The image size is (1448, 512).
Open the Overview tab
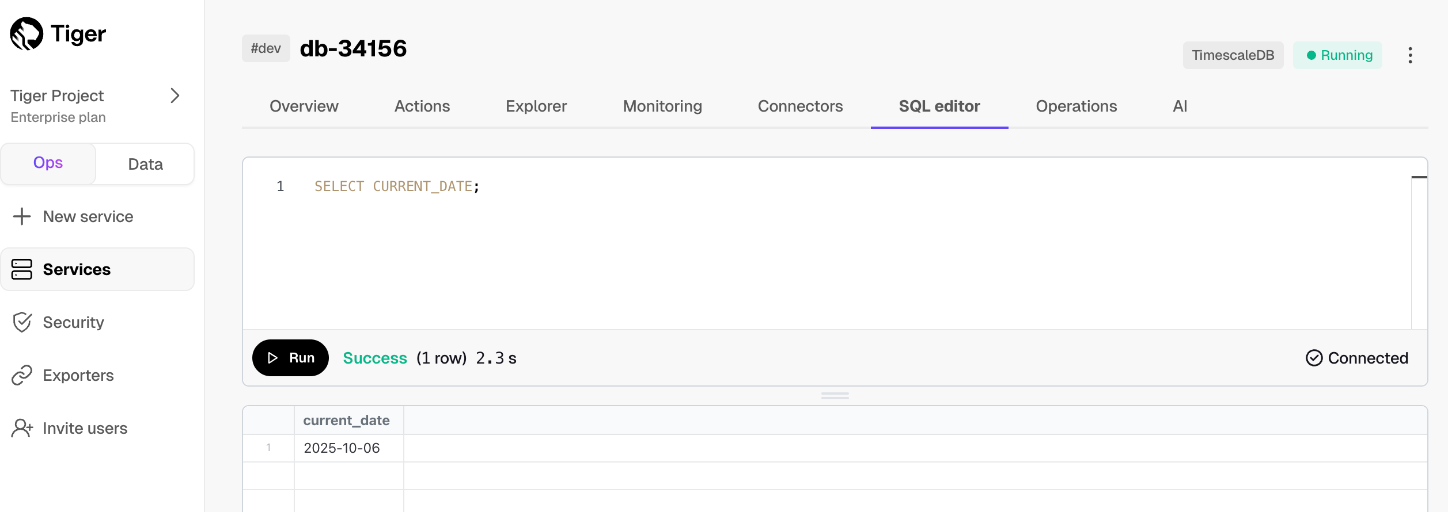(304, 106)
